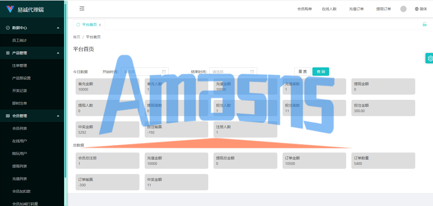Select the 提现金额 stat card

[x=383, y=86]
